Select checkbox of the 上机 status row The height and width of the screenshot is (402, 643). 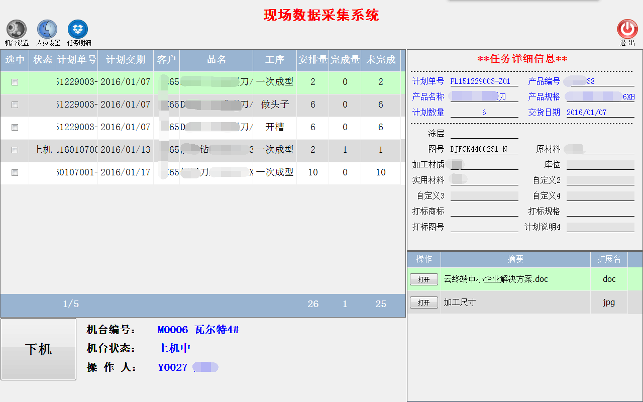pos(15,150)
